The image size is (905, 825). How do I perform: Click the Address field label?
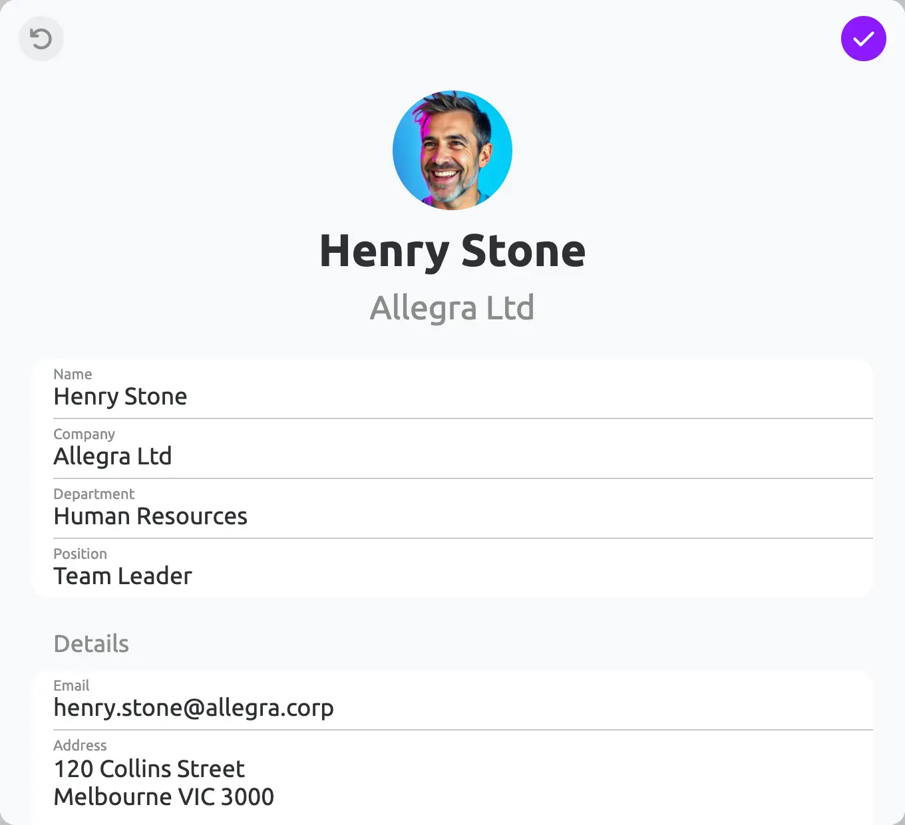[x=80, y=745]
